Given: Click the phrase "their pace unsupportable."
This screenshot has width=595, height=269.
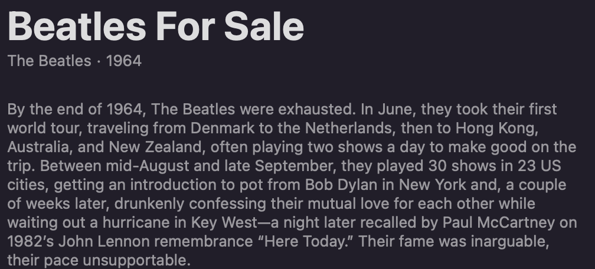Looking at the screenshot, I should click(99, 261).
